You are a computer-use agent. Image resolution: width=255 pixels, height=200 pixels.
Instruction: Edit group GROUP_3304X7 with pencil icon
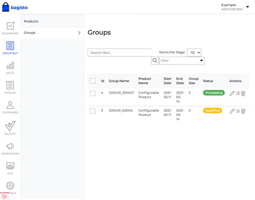232,93
